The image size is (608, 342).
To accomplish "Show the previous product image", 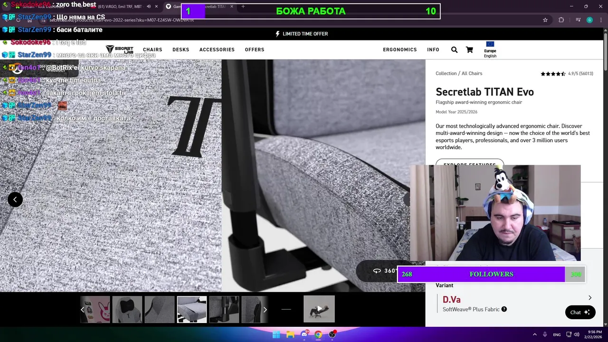I will click(x=15, y=199).
